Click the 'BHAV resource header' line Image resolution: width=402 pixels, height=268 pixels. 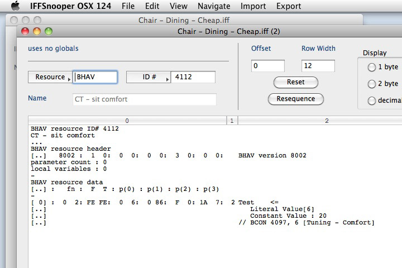coord(71,149)
